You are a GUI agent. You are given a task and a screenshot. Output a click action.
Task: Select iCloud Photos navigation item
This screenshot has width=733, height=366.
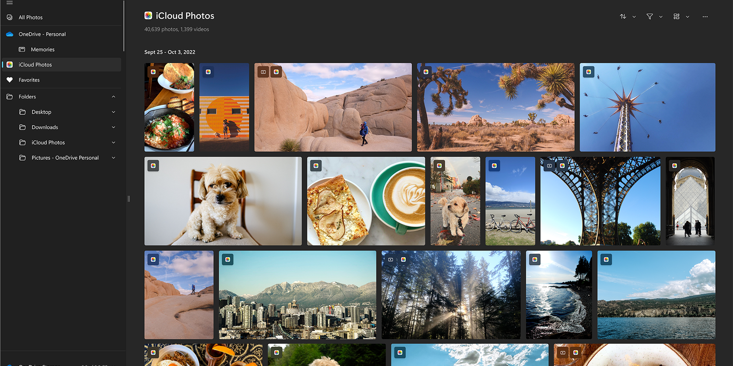pos(62,65)
